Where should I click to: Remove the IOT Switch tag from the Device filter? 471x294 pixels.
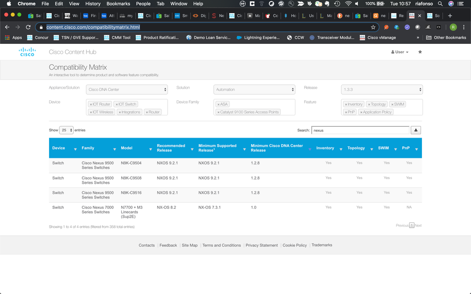(x=117, y=105)
